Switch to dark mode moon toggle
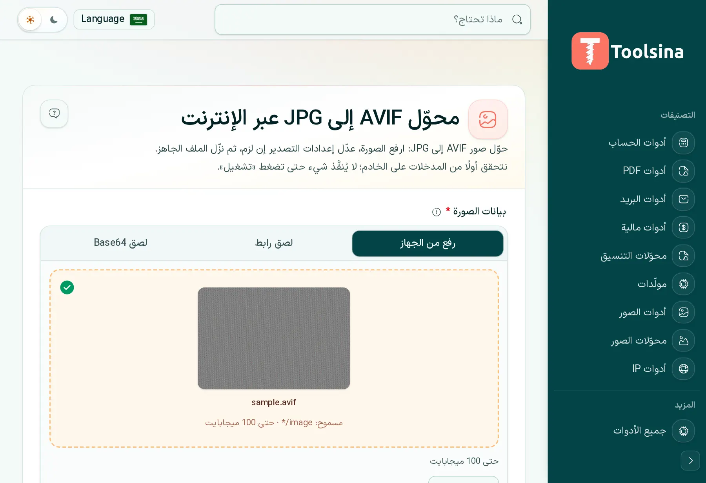The width and height of the screenshot is (706, 483). (54, 19)
